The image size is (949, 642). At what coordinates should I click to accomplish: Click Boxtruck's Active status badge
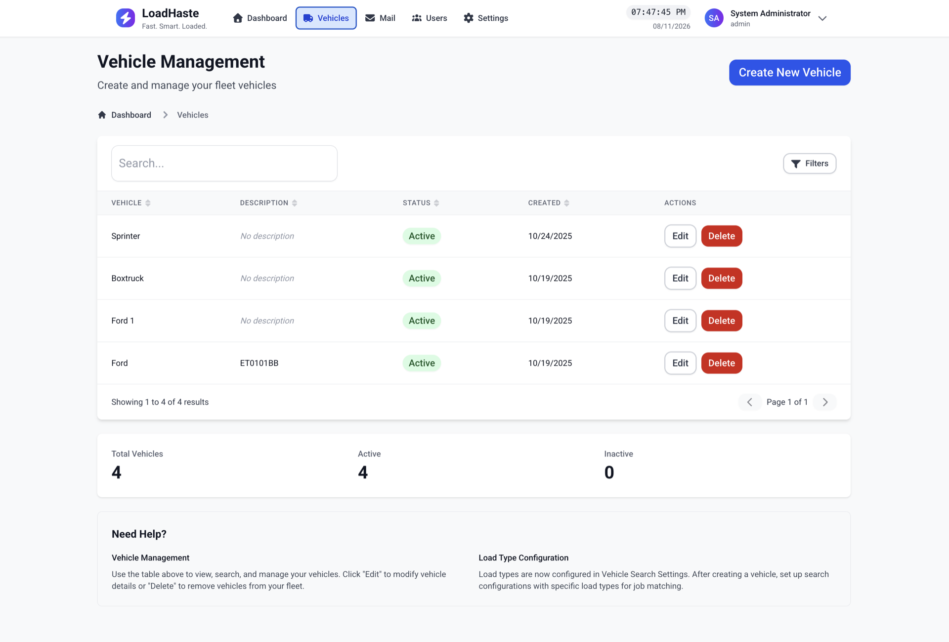[422, 278]
